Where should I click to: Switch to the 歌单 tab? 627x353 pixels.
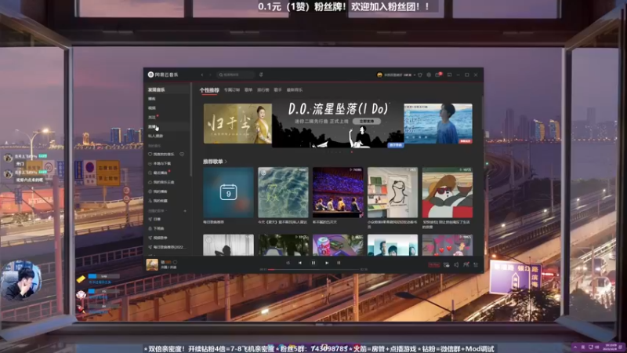248,90
